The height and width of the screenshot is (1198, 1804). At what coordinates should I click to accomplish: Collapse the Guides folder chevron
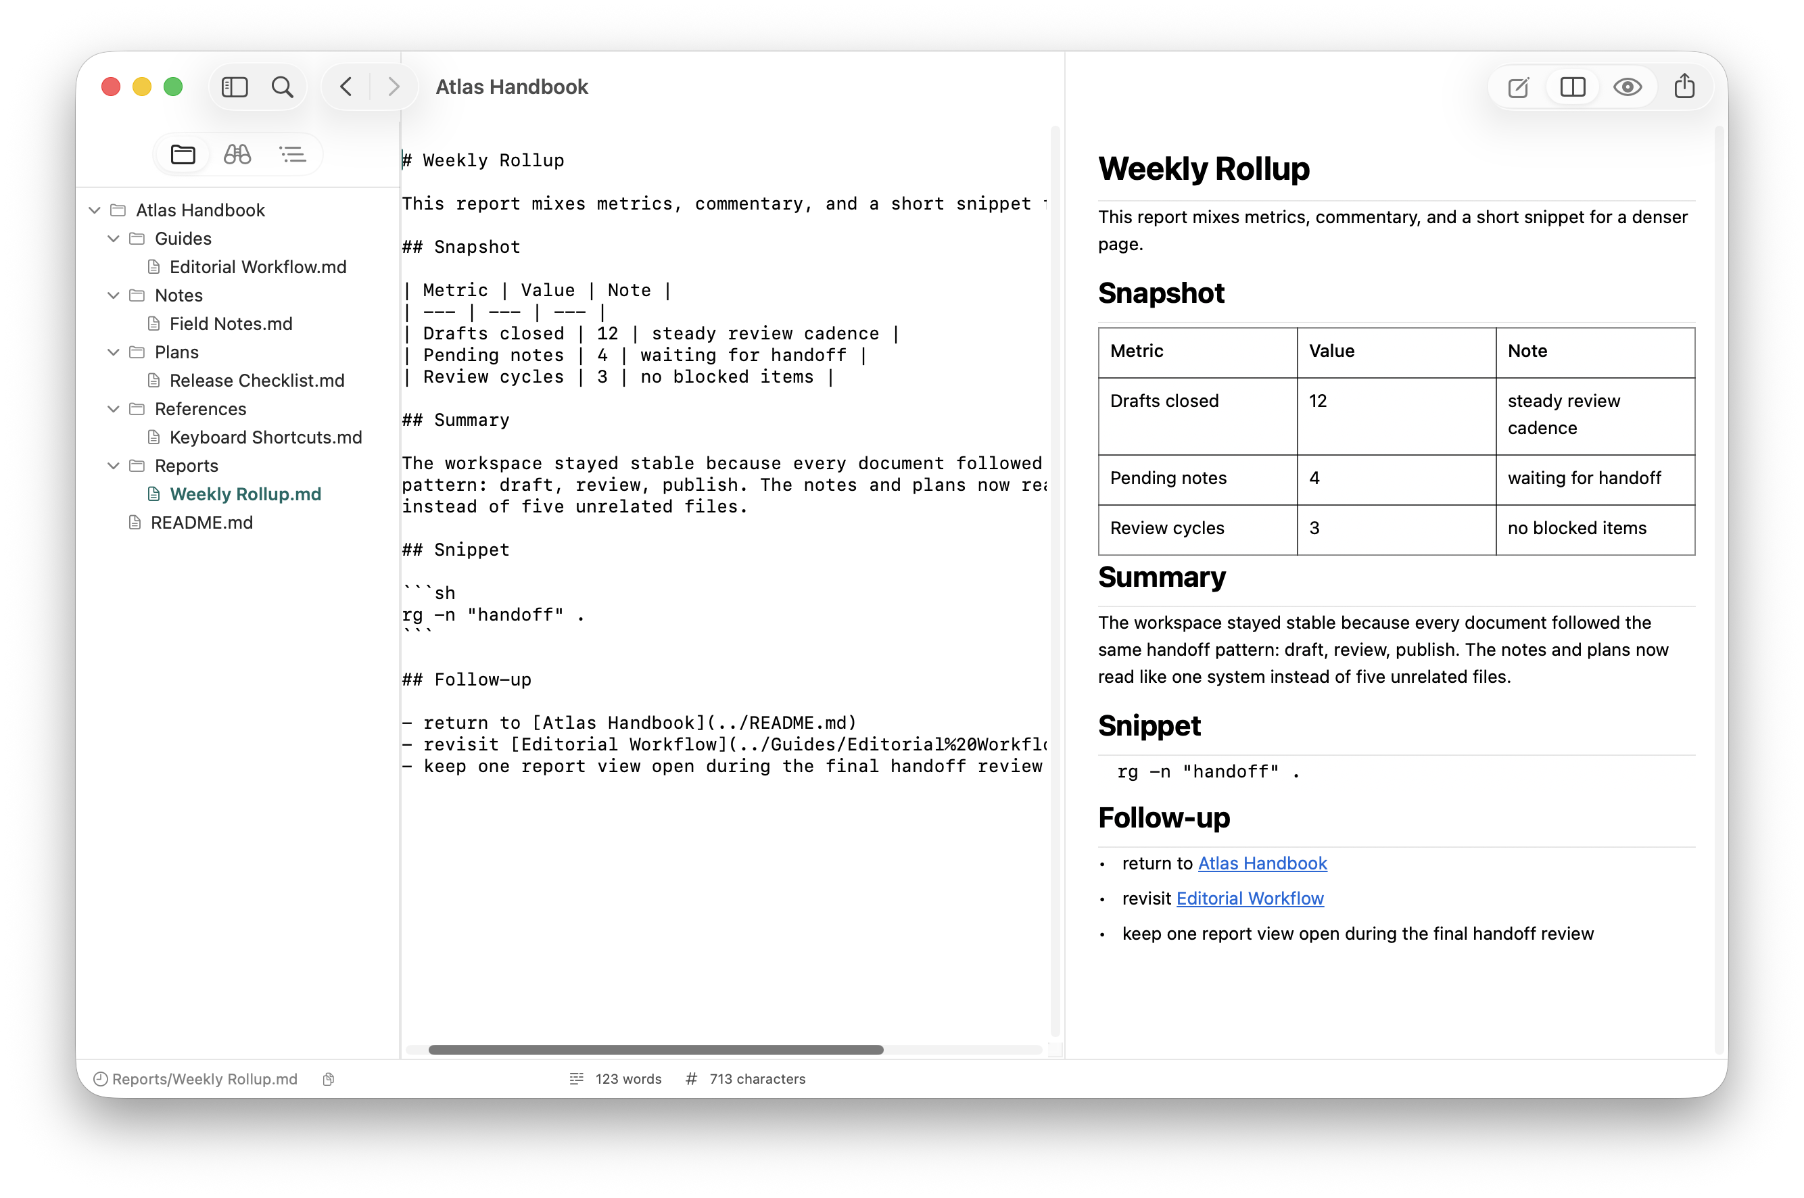click(113, 239)
